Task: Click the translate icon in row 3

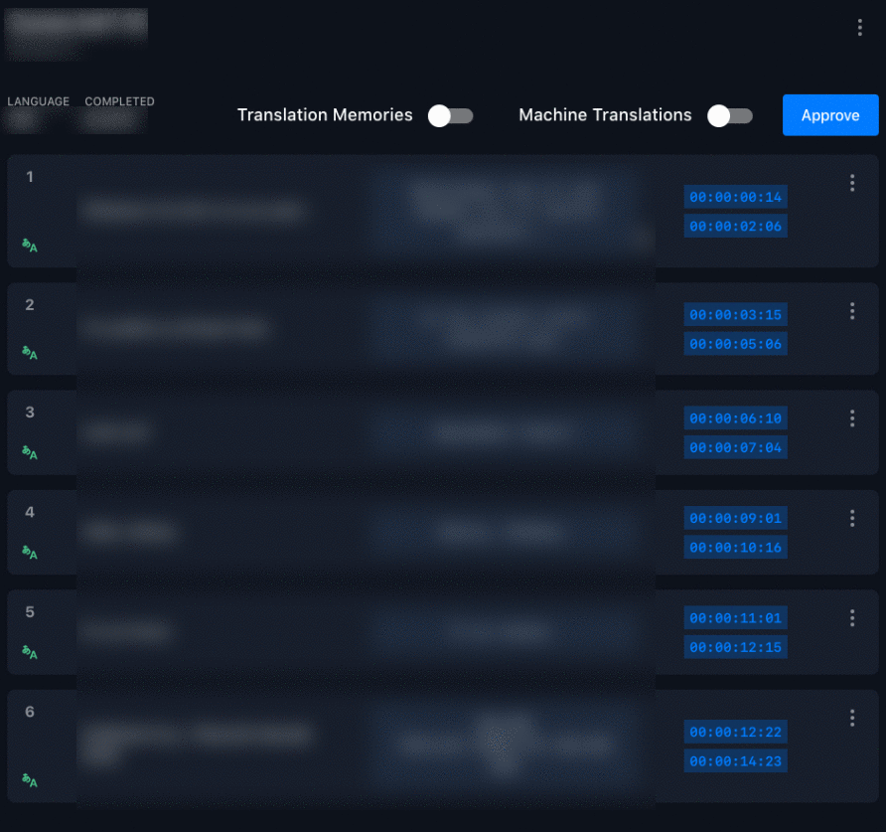Action: click(30, 452)
